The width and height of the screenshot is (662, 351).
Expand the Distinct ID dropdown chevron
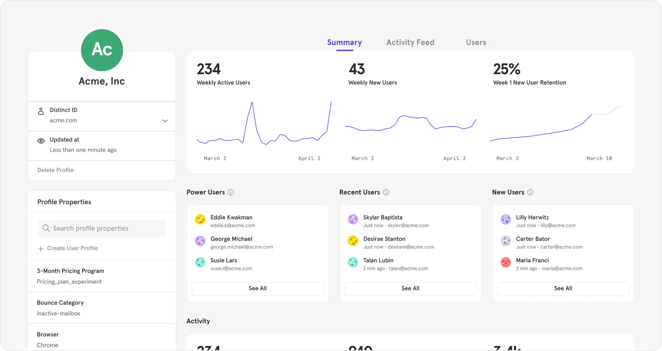(165, 121)
